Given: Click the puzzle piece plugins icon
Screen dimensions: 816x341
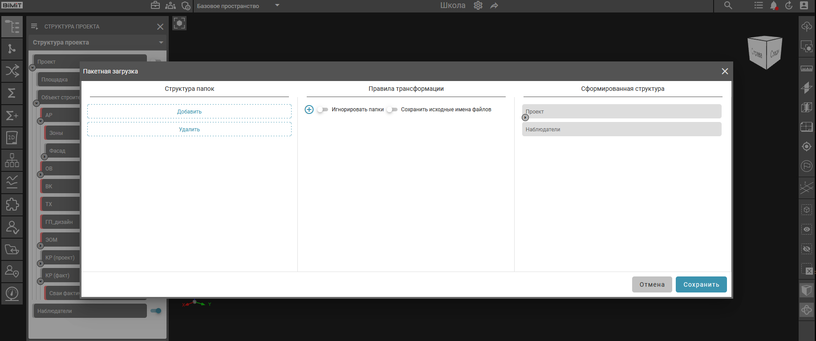Looking at the screenshot, I should click(x=12, y=204).
